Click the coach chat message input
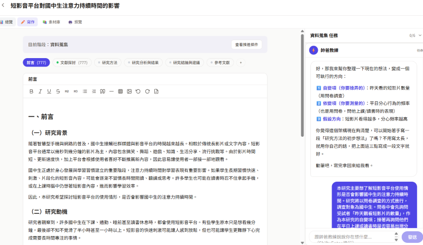 tap(352, 237)
